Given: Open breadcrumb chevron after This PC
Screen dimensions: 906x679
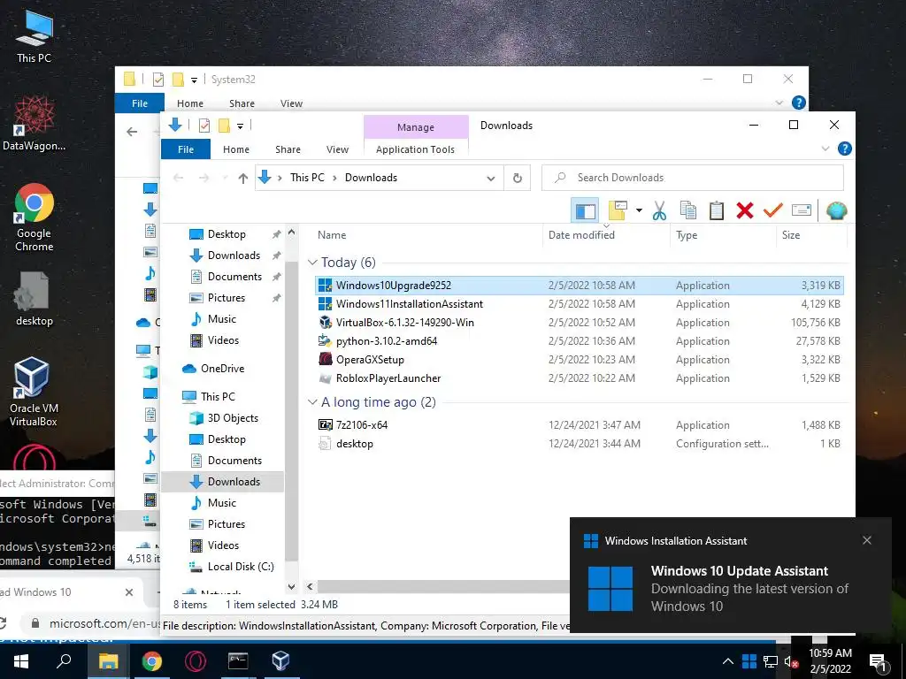Looking at the screenshot, I should 334,178.
